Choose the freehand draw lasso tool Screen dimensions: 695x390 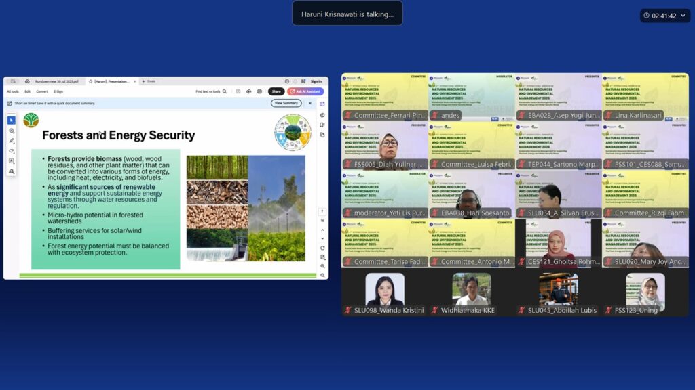click(x=12, y=150)
